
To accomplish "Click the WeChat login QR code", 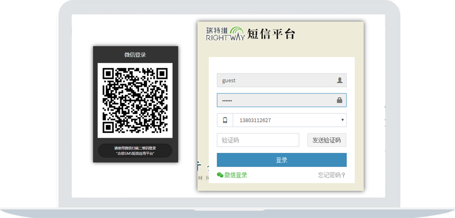I will coord(135,100).
